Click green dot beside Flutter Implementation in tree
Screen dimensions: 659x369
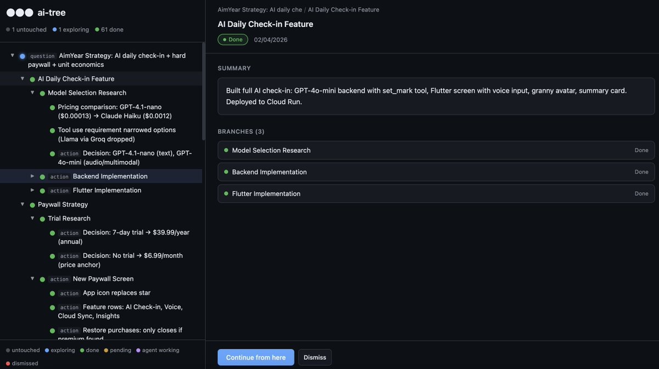[x=42, y=191]
